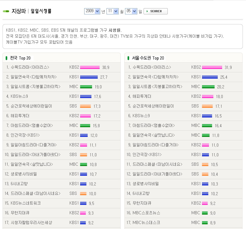Image resolution: width=246 pixels, height=229 pixels.
Task: Select KBS뉴스네트워크 in 전국 Top 20
Action: pos(26,203)
